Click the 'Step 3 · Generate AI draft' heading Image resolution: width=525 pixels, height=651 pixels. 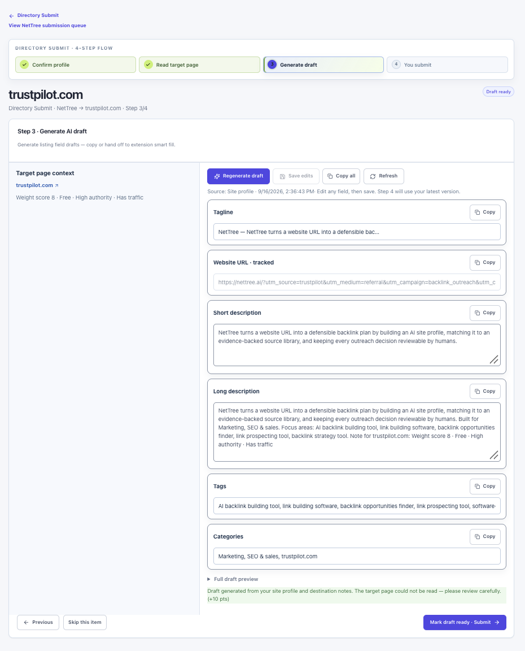[52, 131]
